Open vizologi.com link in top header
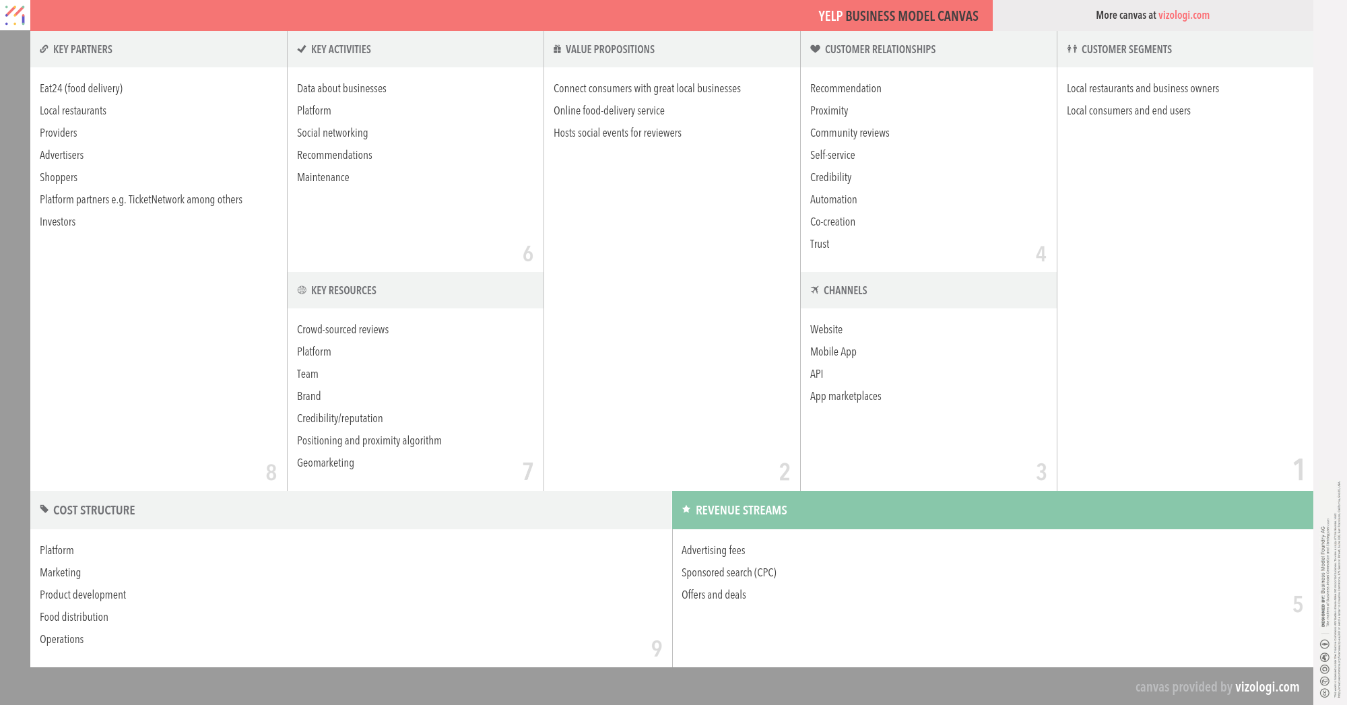This screenshot has height=705, width=1347. point(1183,15)
